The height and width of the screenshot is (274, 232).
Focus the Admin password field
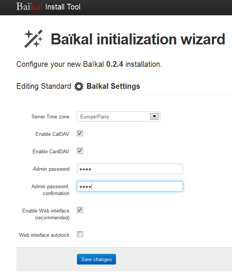pyautogui.click(x=130, y=169)
